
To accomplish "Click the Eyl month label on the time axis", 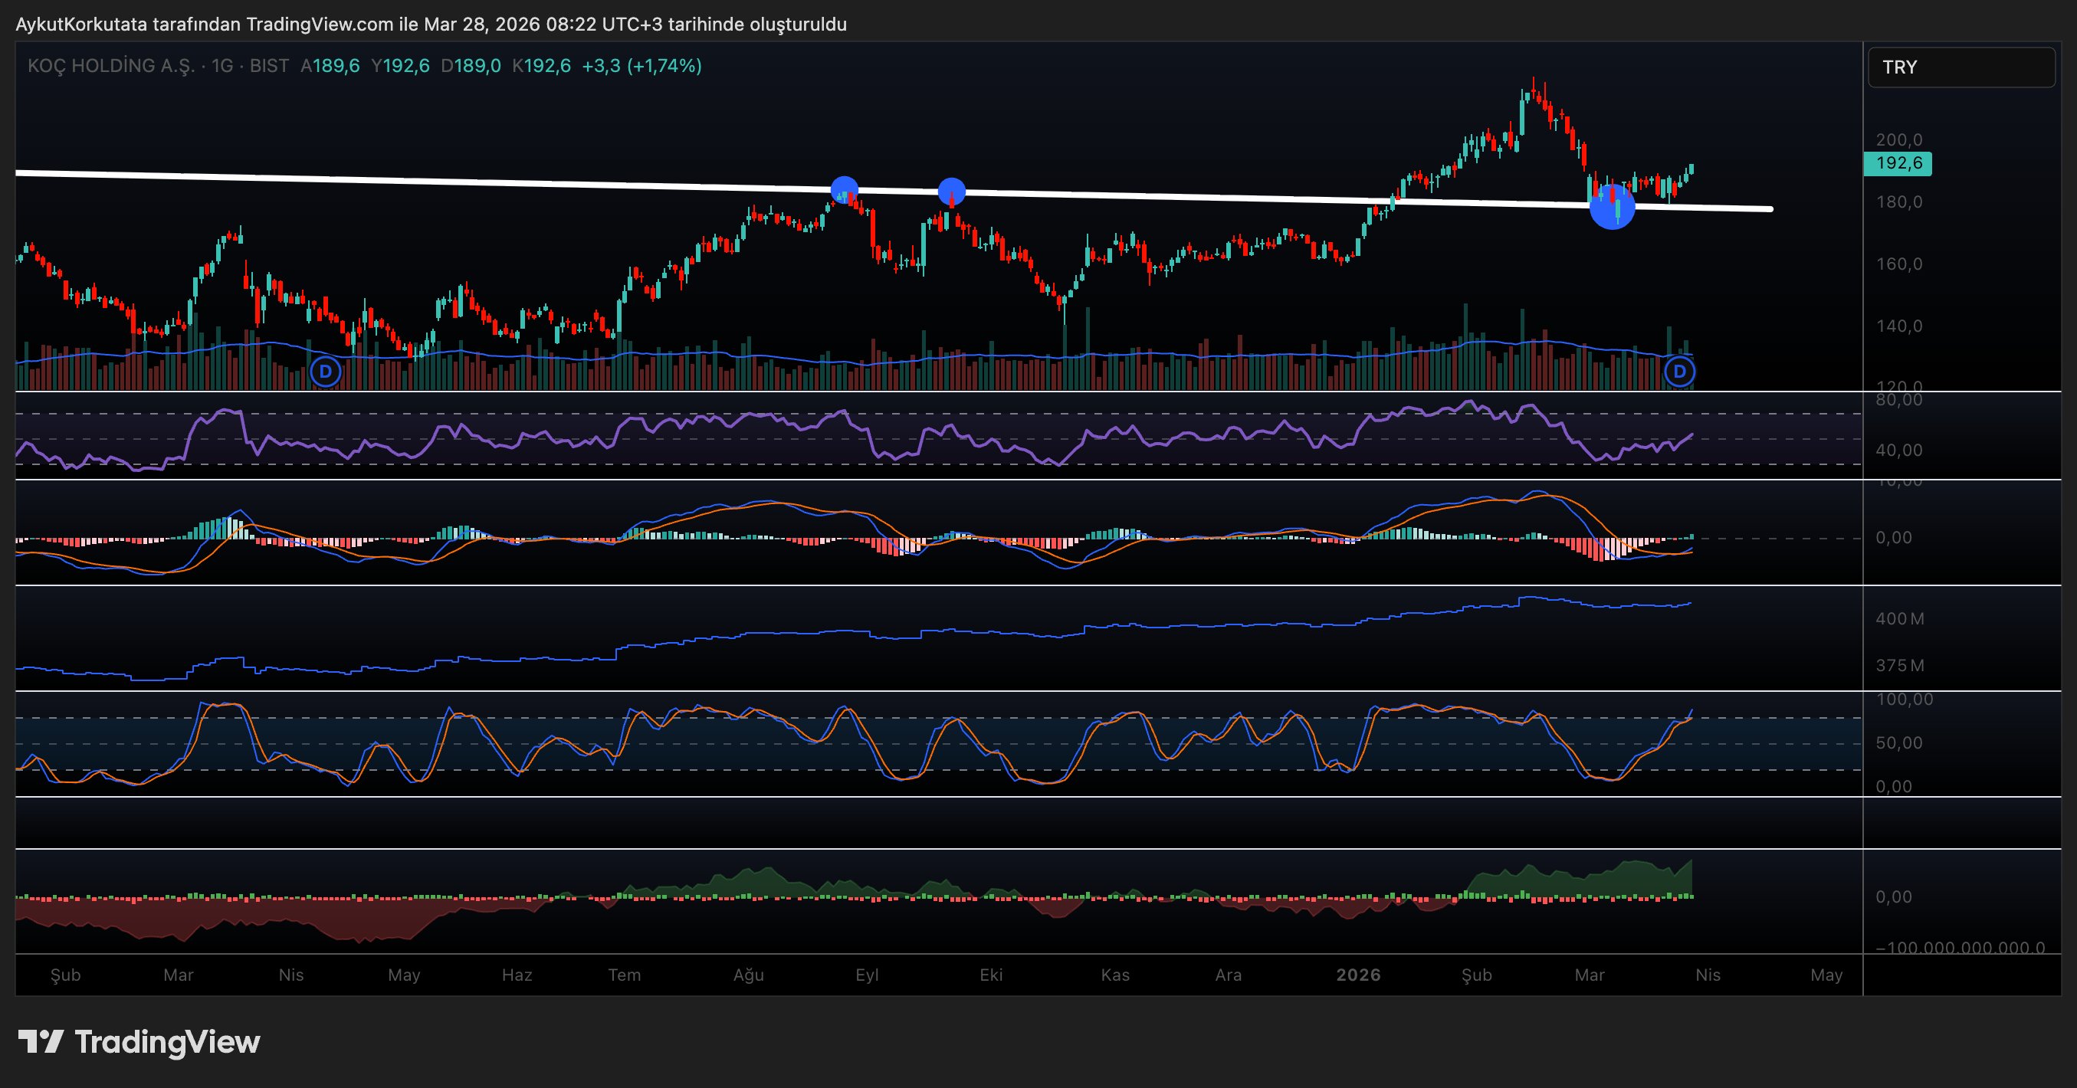I will [x=867, y=975].
